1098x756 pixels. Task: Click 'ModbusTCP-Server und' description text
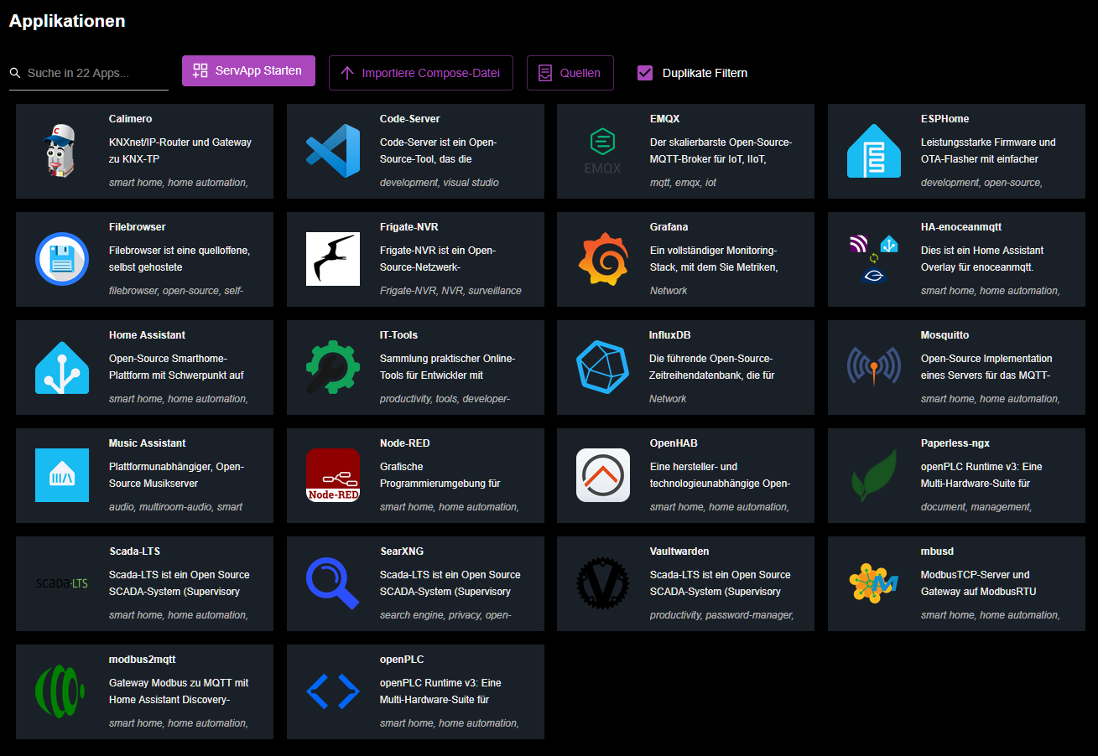pos(976,575)
